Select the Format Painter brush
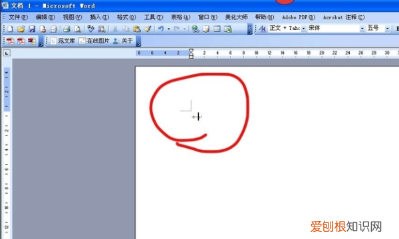 [x=148, y=29]
